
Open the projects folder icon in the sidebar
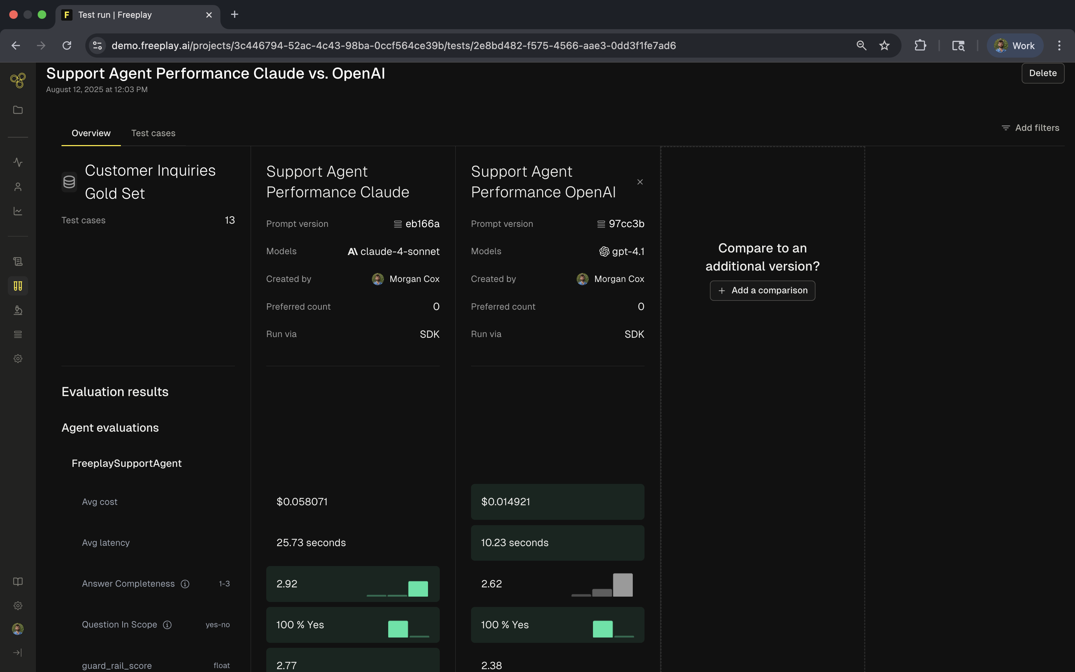(18, 110)
